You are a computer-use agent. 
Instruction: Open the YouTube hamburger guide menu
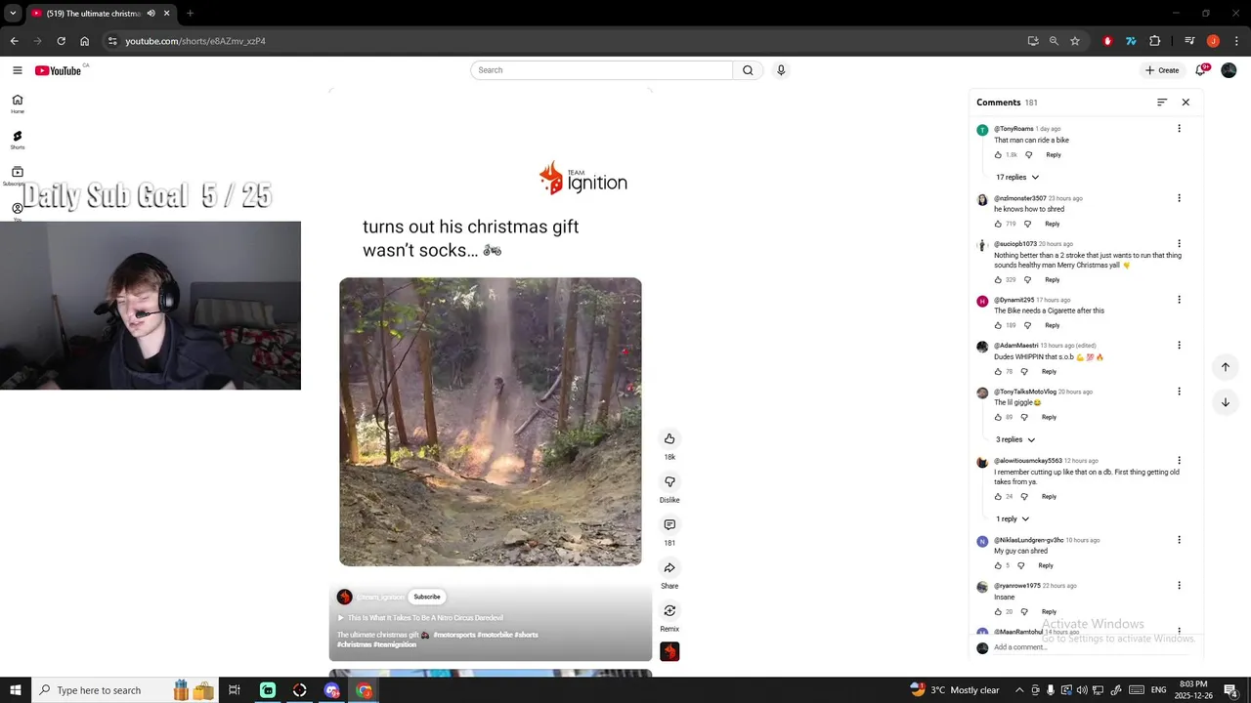pos(17,70)
